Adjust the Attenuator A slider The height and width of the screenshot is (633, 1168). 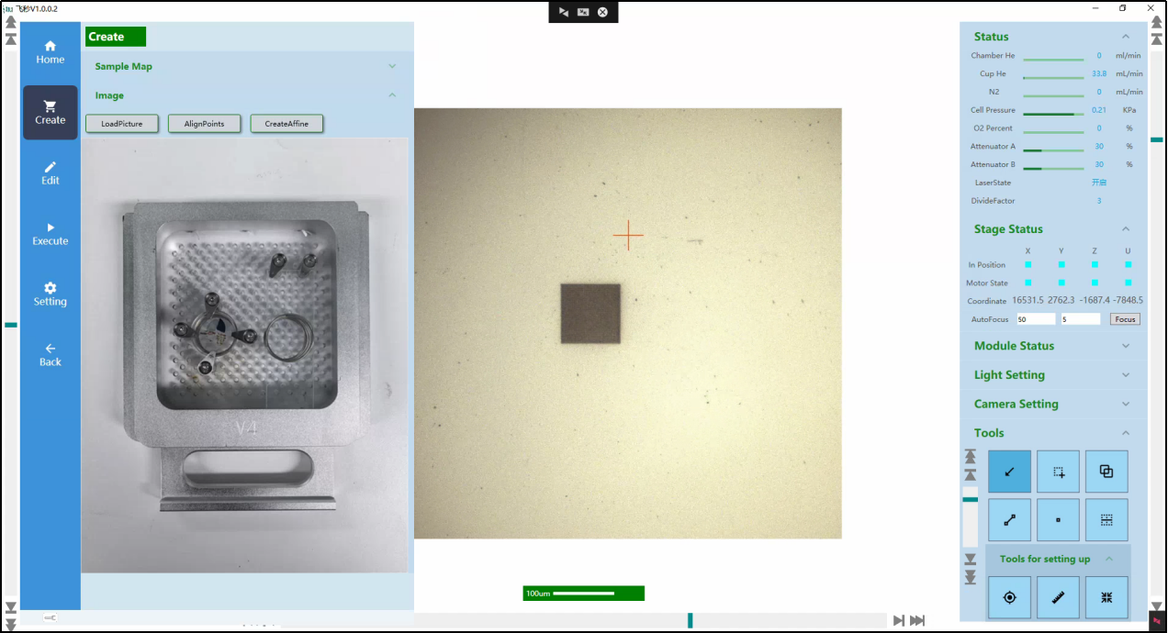point(1053,150)
